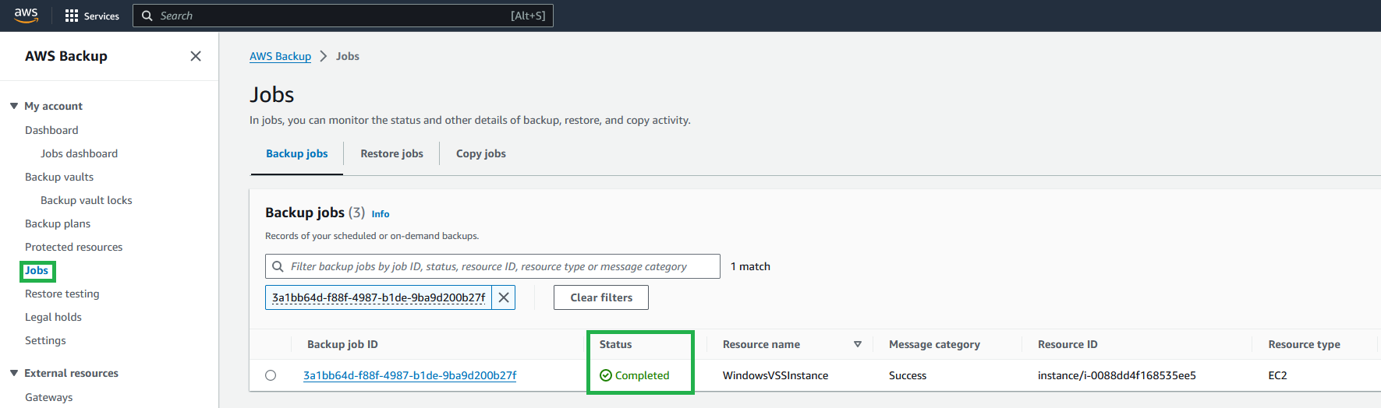Focus the Filter backup jobs field
The image size is (1381, 408).
pyautogui.click(x=493, y=266)
